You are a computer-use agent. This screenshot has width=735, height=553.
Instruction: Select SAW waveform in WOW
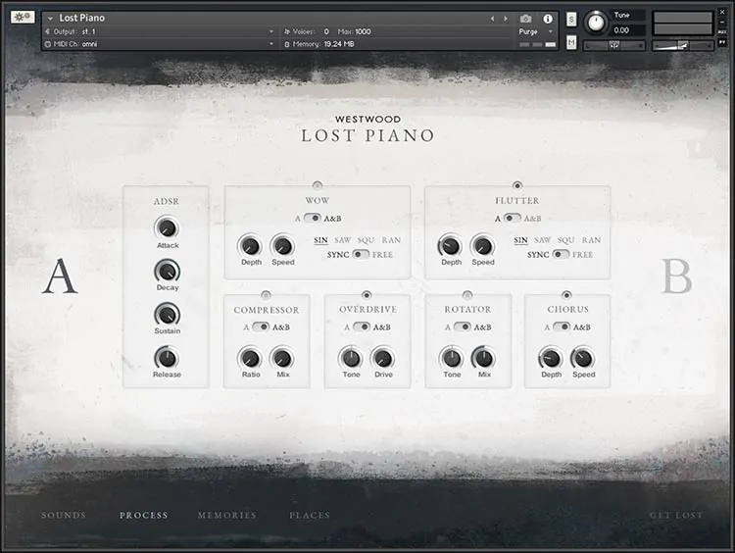[x=343, y=240]
